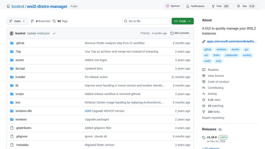Click the Go to file search field

click(x=146, y=21)
